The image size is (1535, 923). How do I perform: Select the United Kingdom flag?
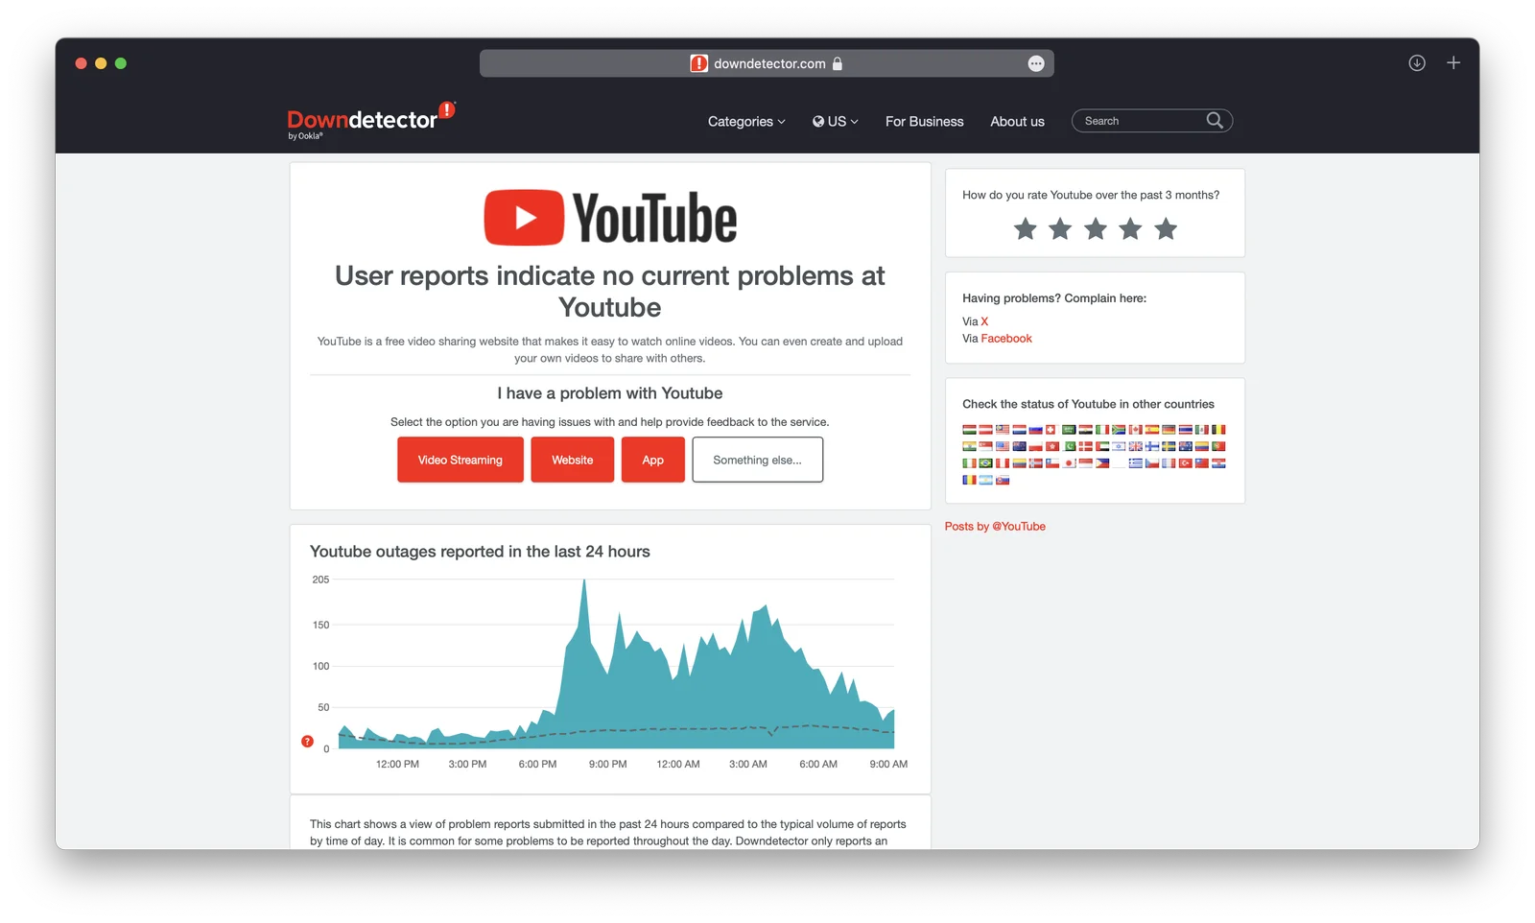[x=1136, y=446]
